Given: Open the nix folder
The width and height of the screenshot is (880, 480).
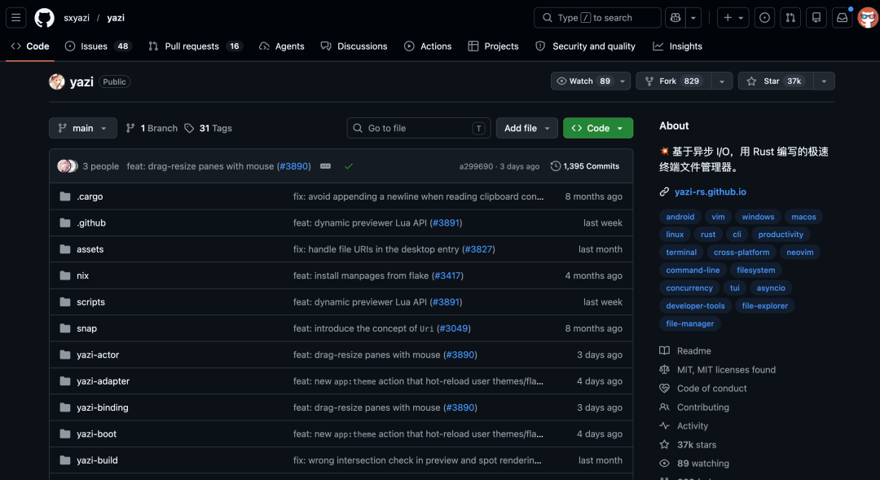Looking at the screenshot, I should click(82, 275).
